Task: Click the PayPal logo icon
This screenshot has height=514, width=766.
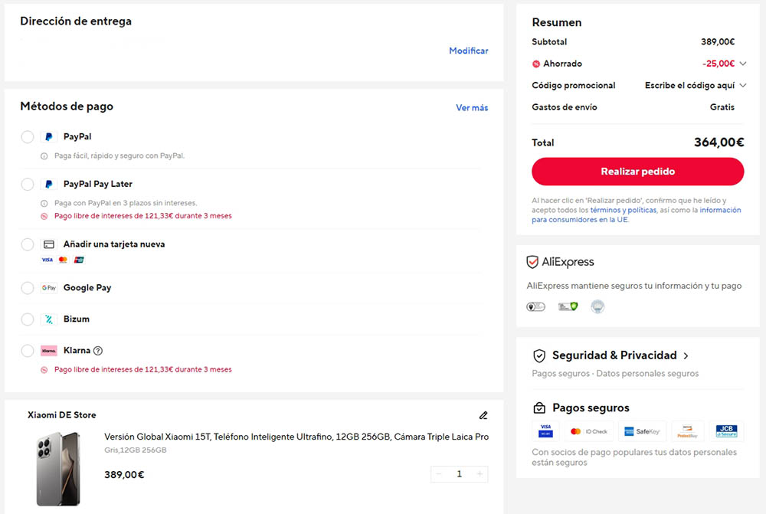Action: coord(48,137)
